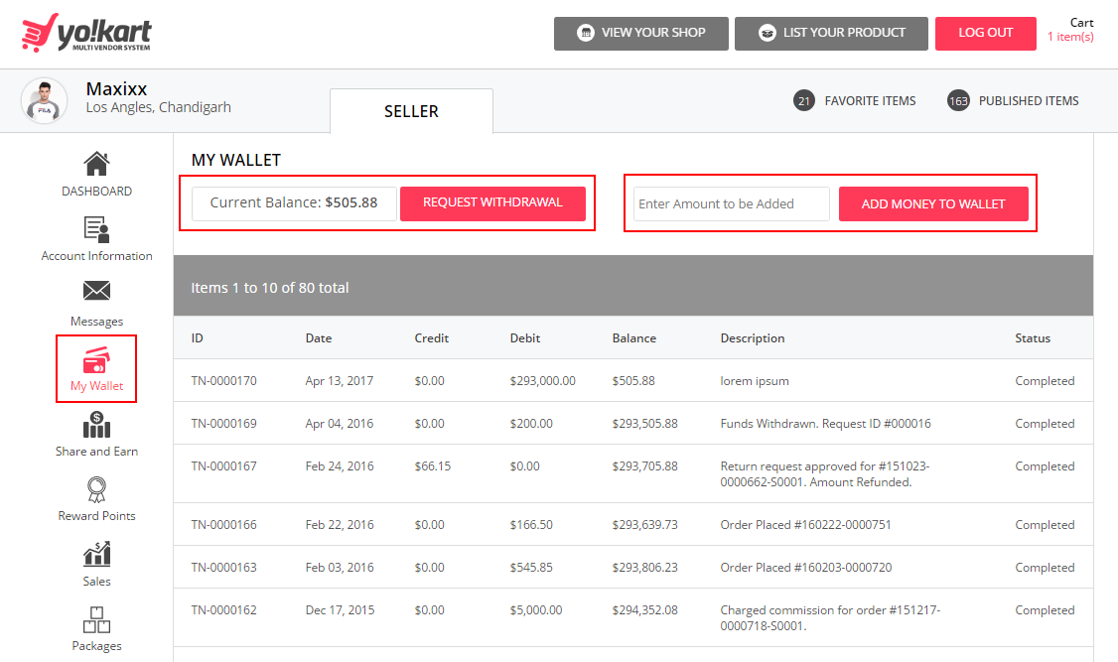1118x662 pixels.
Task: Click the VIEW YOUR SHOP button
Action: (641, 34)
